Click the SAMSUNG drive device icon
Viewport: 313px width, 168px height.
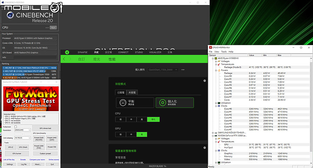pos(216,132)
